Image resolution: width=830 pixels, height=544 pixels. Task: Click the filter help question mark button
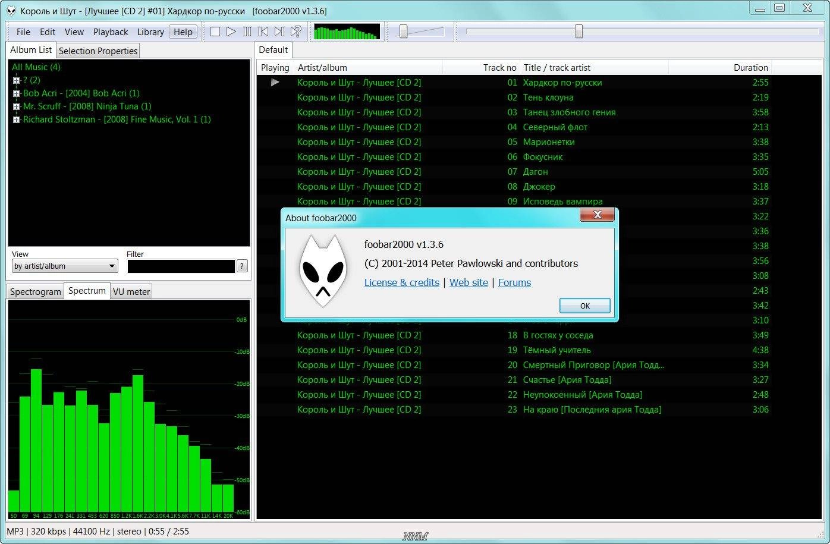point(242,266)
